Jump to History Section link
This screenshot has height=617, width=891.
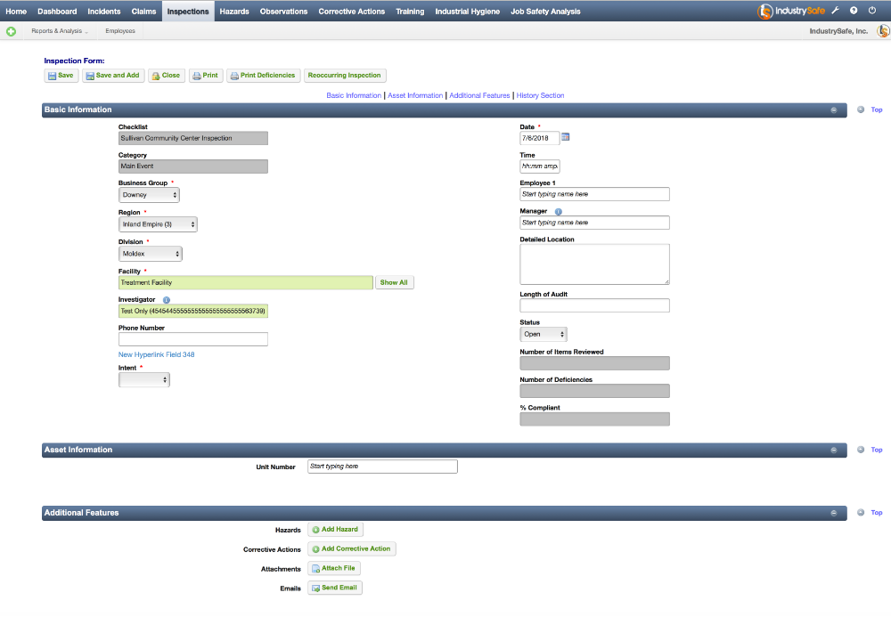click(x=541, y=95)
